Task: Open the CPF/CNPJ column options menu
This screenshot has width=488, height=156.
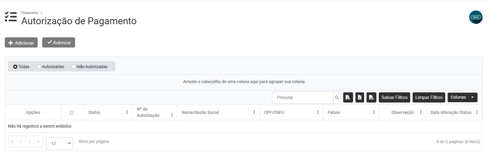Action: (x=318, y=112)
